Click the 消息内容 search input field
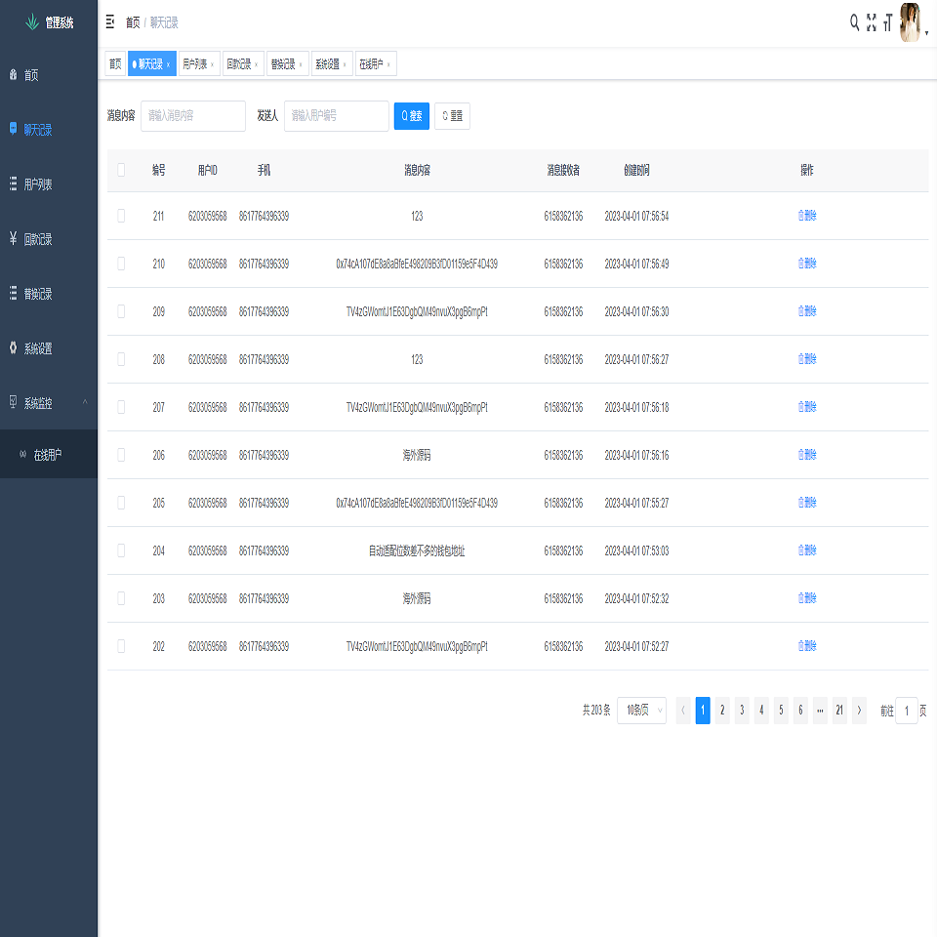The height and width of the screenshot is (937, 937). coord(193,116)
